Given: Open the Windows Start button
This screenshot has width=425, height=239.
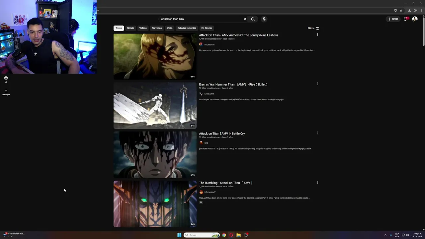Looking at the screenshot, I should pos(179,235).
